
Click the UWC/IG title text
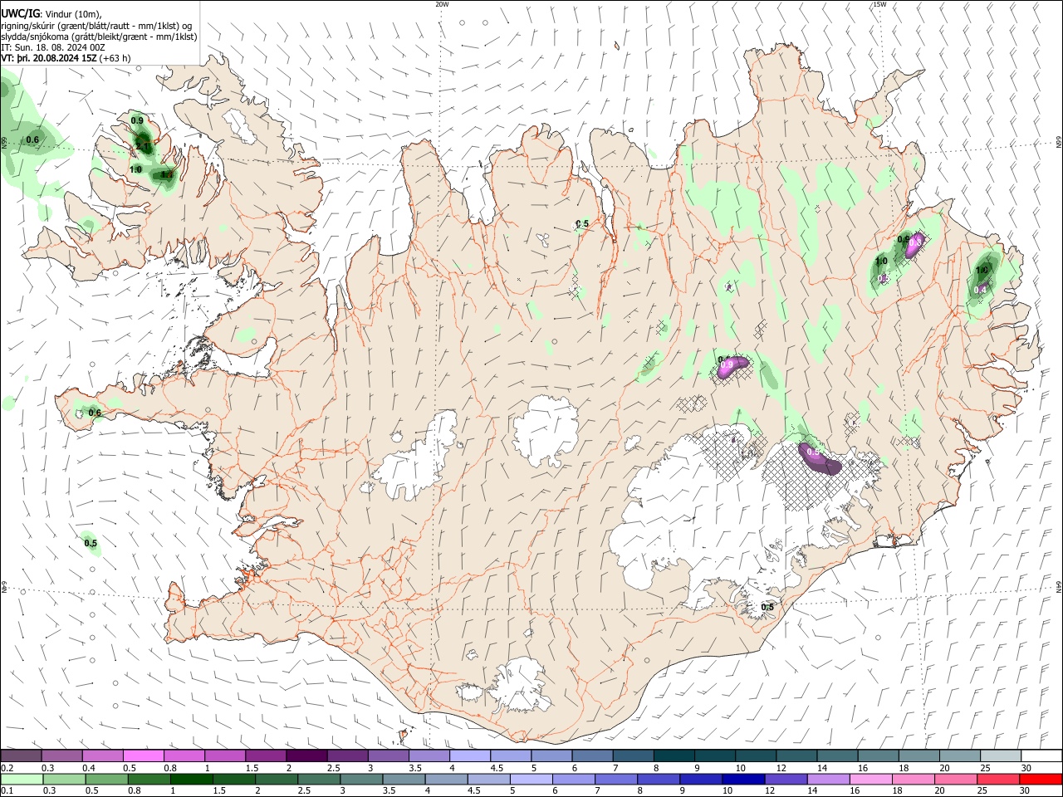tap(19, 13)
